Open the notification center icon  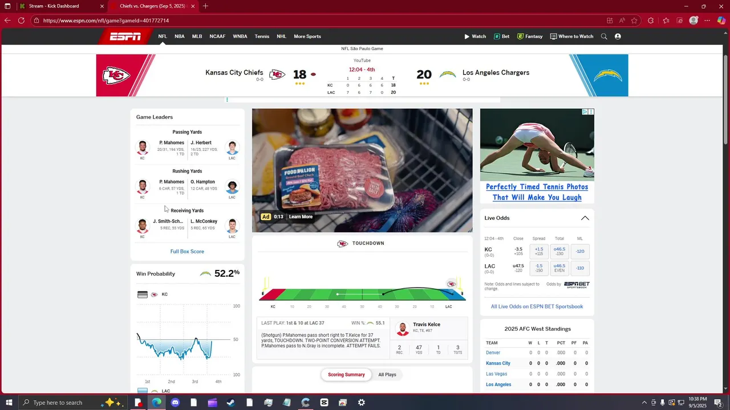pos(719,403)
